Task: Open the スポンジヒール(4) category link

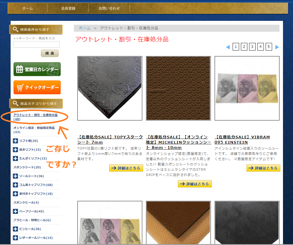Action: tap(26, 202)
